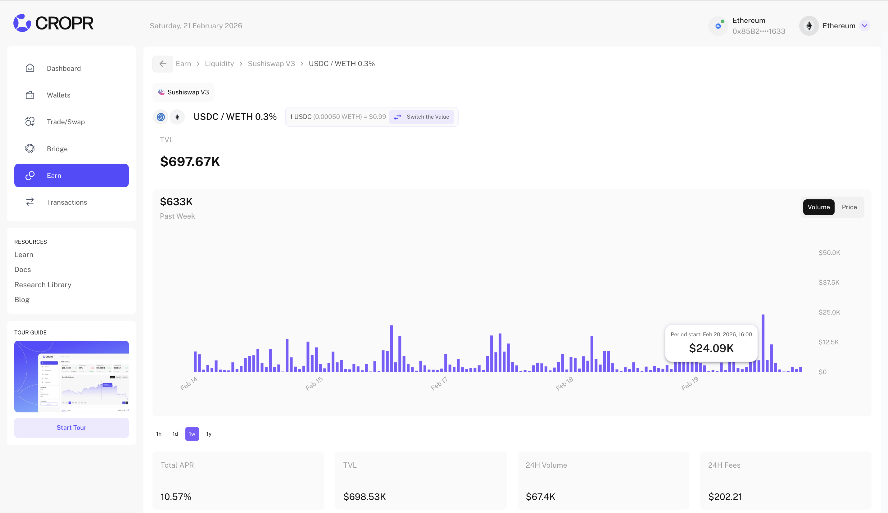Switch chart to Price view
This screenshot has width=888, height=513.
(849, 207)
